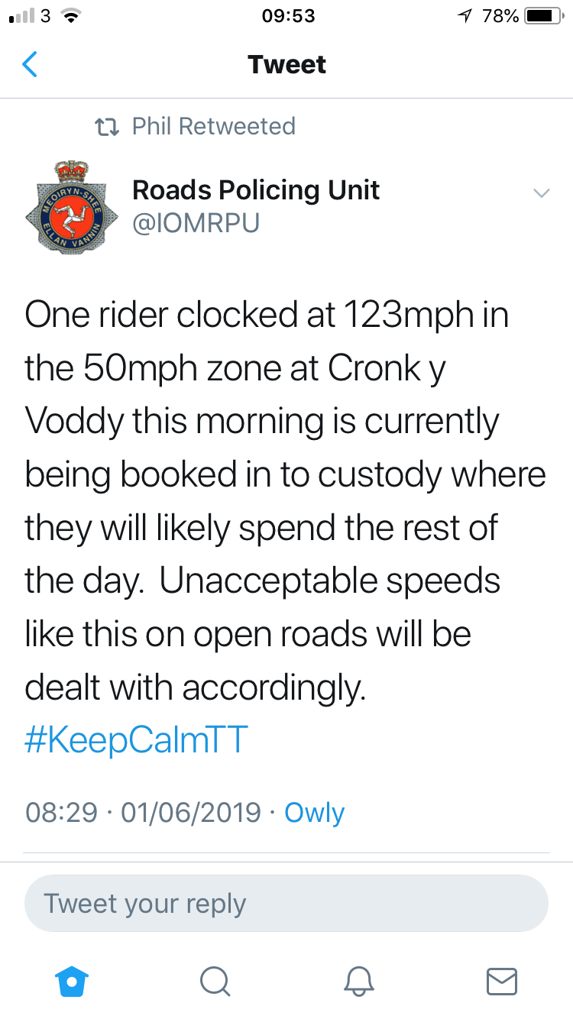This screenshot has width=573, height=1019.
Task: Tap the Tweet header title
Action: pyautogui.click(x=286, y=64)
